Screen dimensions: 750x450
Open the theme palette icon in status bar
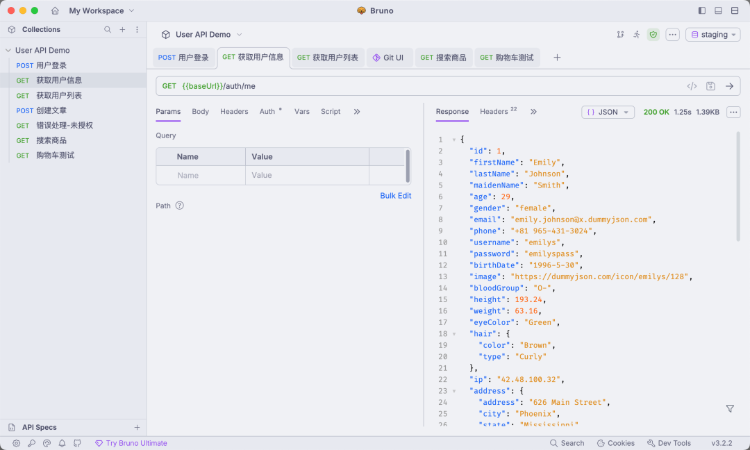point(47,443)
